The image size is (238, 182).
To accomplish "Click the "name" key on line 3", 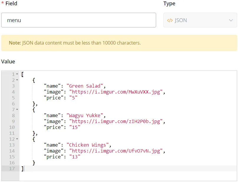I will 52,86.
